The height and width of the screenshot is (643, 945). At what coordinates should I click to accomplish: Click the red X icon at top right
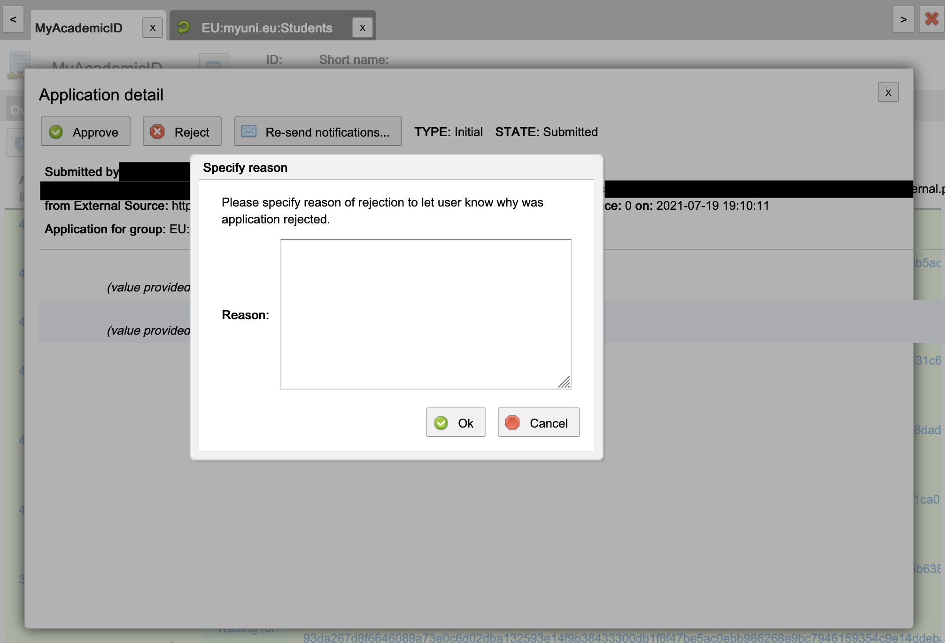point(931,19)
